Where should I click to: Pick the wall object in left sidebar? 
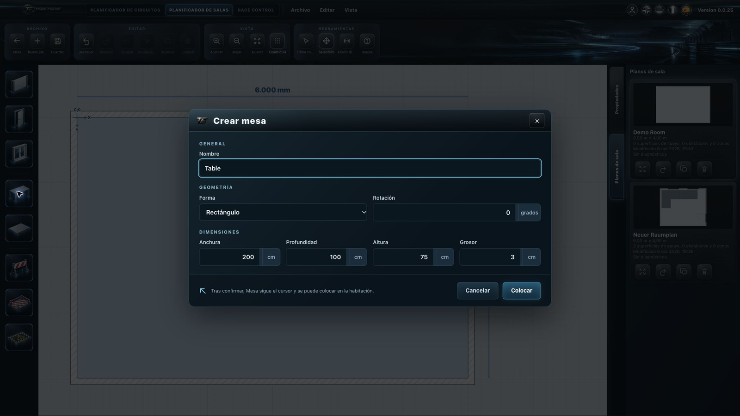[x=19, y=85]
